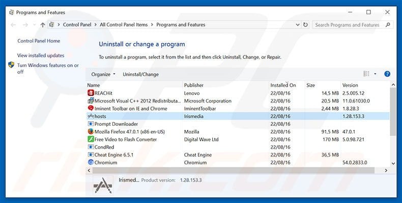Click the scroll down arrow of the list
The width and height of the screenshot is (402, 203).
393,163
